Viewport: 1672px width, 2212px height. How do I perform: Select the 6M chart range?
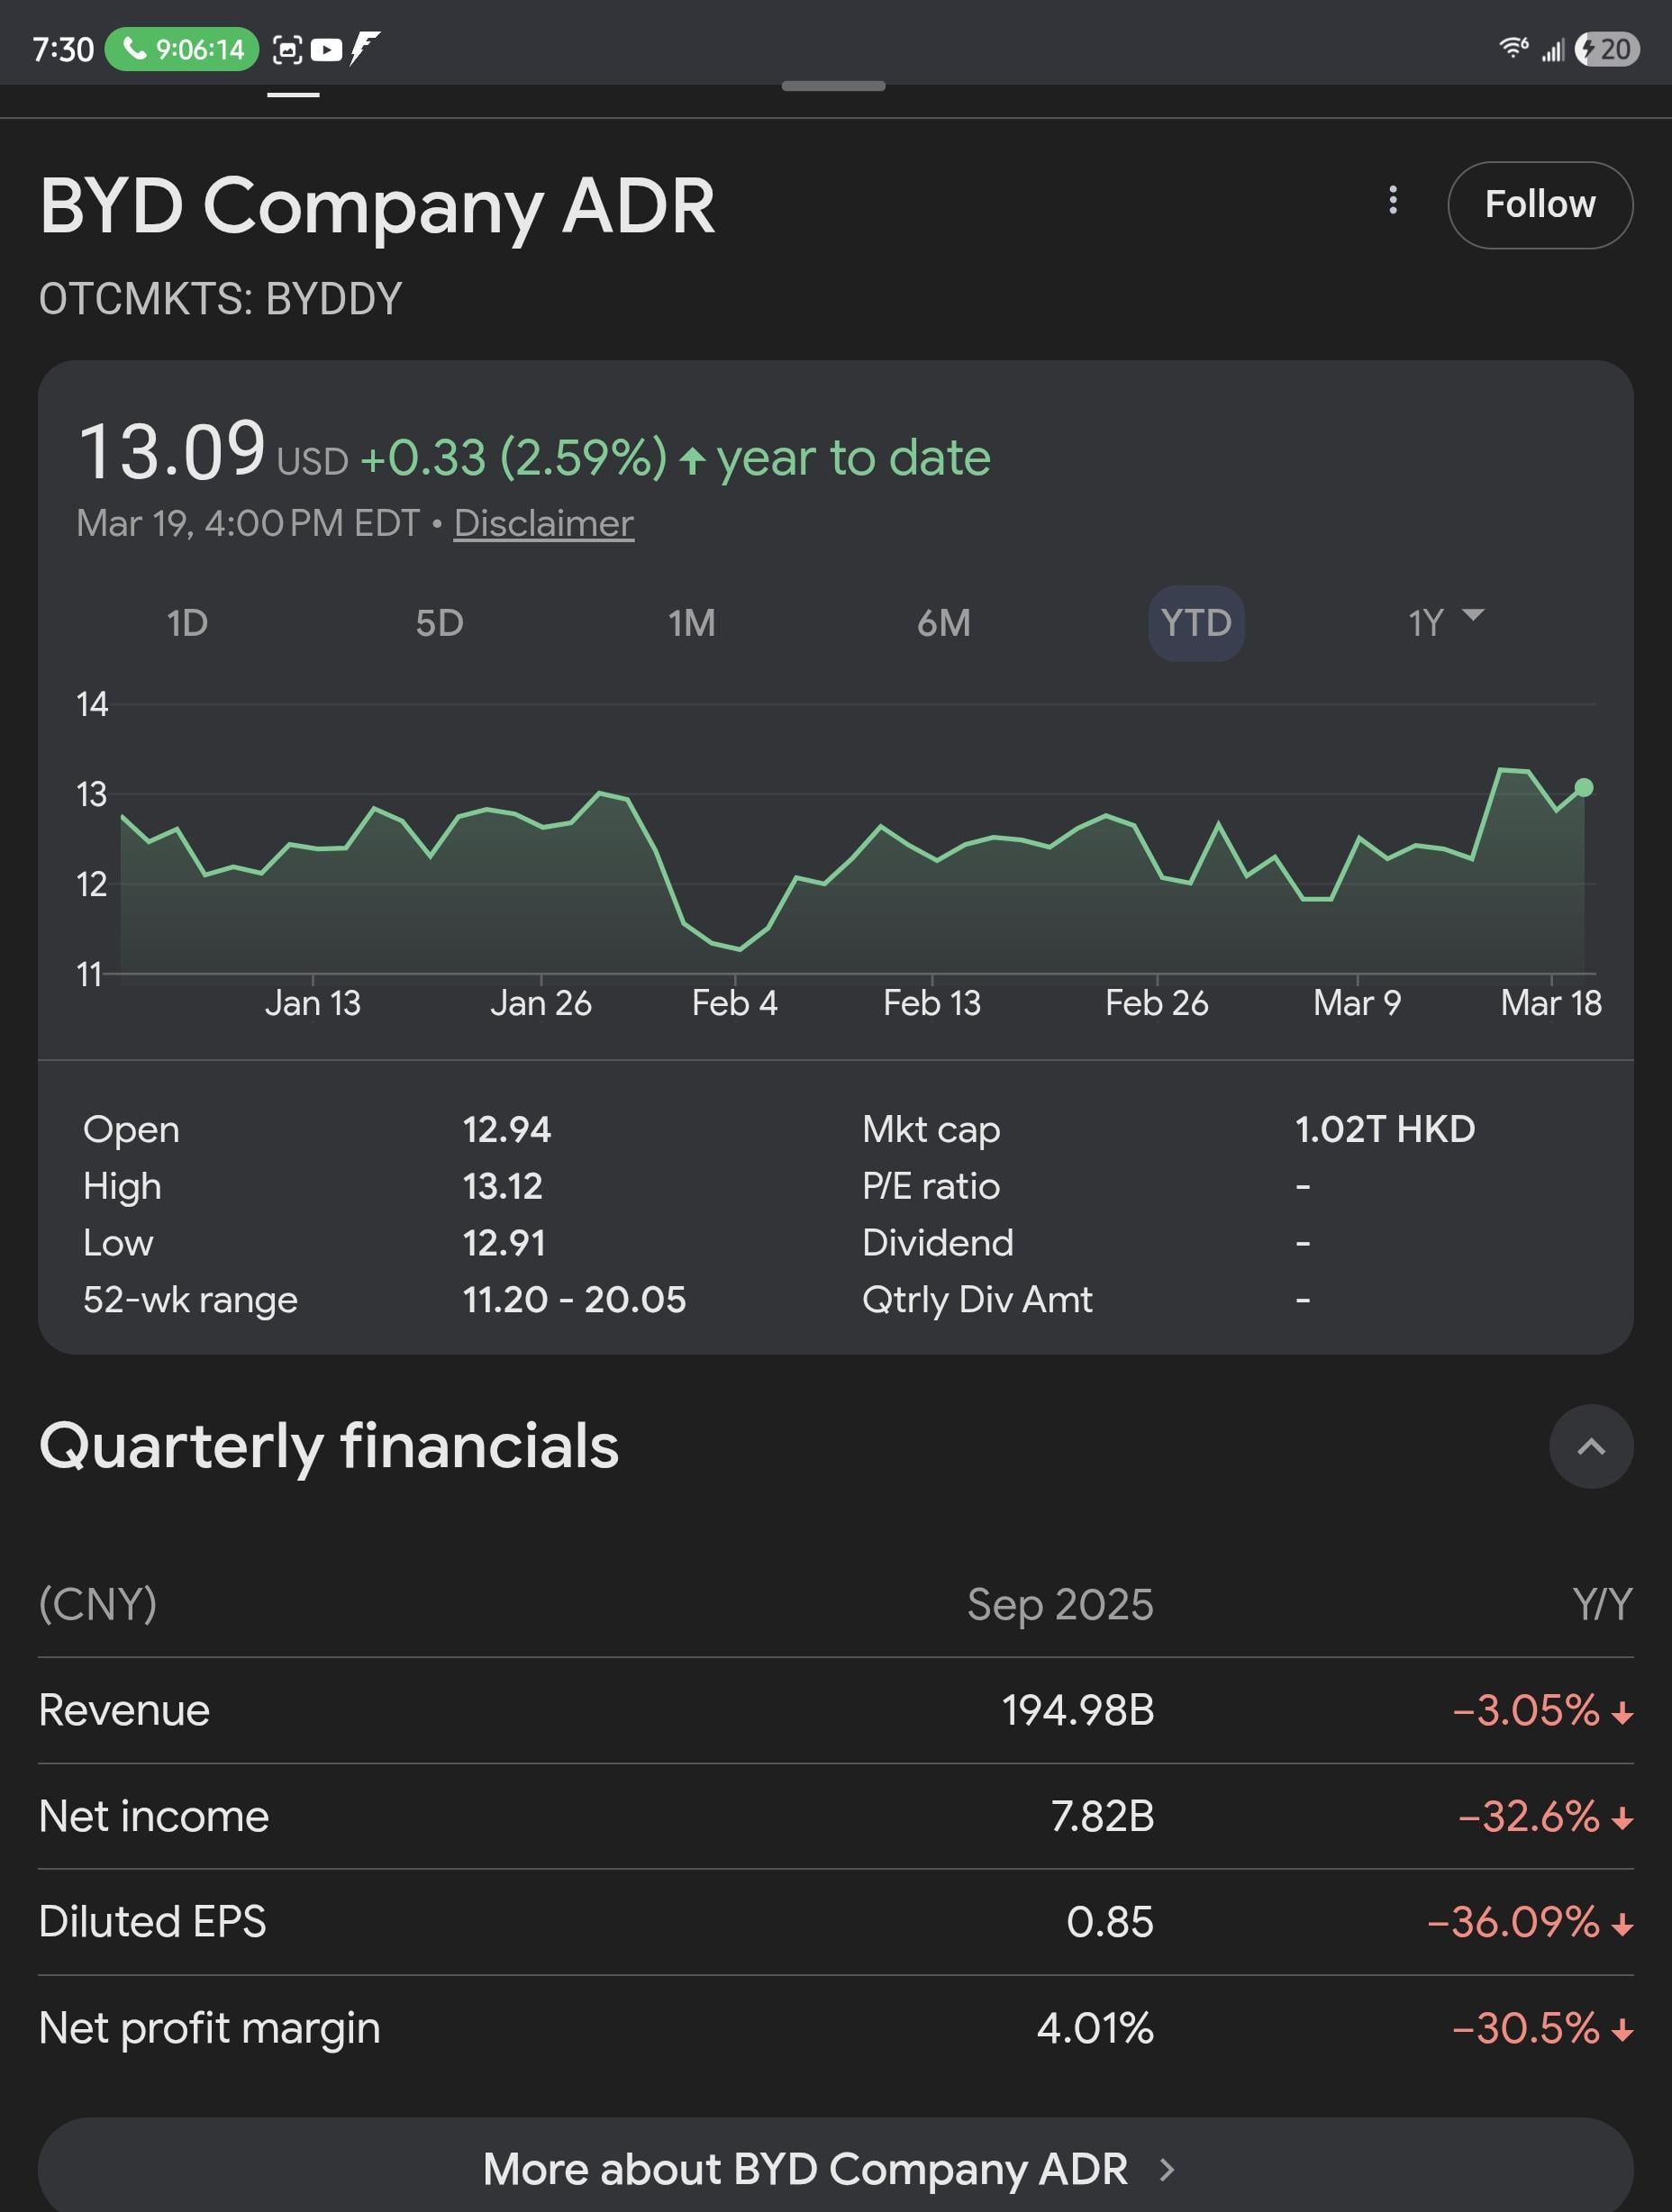click(x=943, y=623)
